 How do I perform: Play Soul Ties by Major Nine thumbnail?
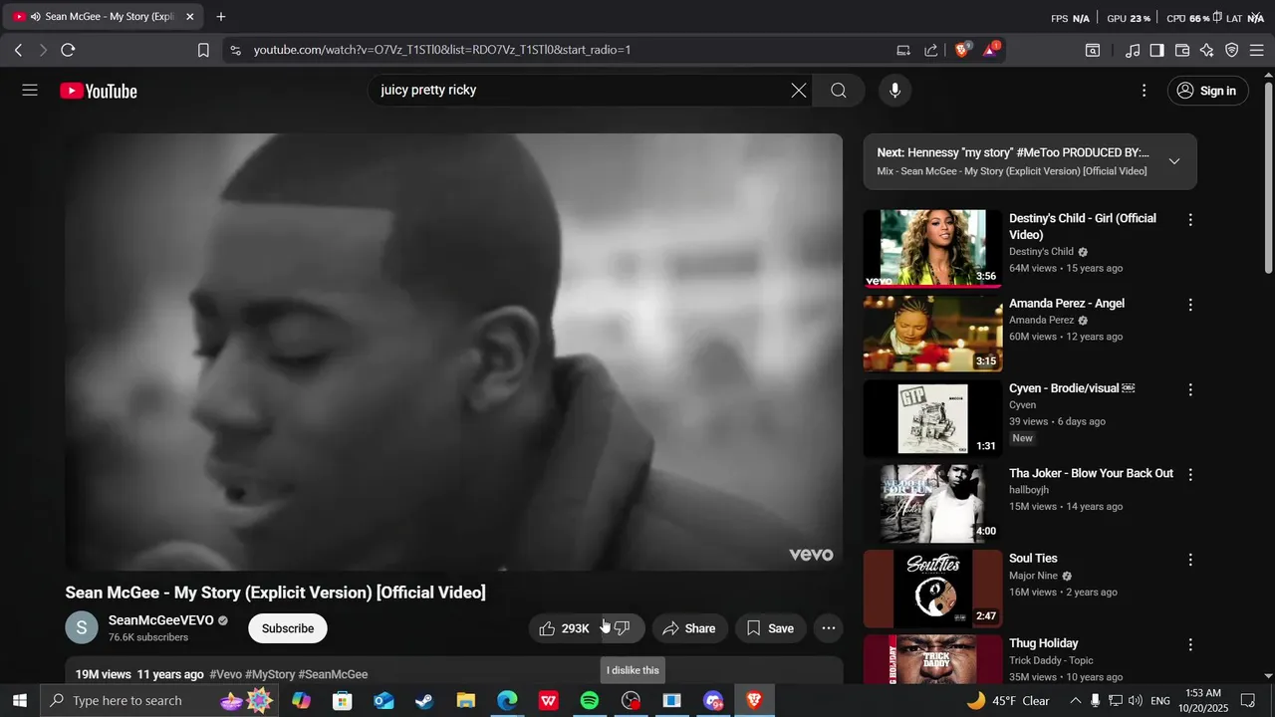932,589
